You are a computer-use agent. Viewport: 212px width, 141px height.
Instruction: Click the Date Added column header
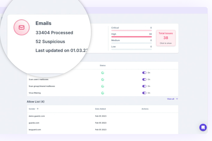click(x=100, y=109)
